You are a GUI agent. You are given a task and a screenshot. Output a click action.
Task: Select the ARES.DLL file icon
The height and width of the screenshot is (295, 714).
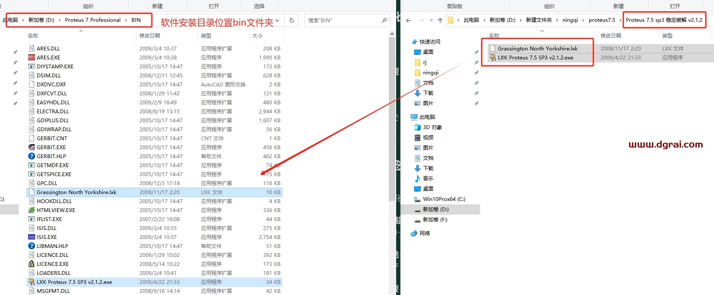coord(31,48)
